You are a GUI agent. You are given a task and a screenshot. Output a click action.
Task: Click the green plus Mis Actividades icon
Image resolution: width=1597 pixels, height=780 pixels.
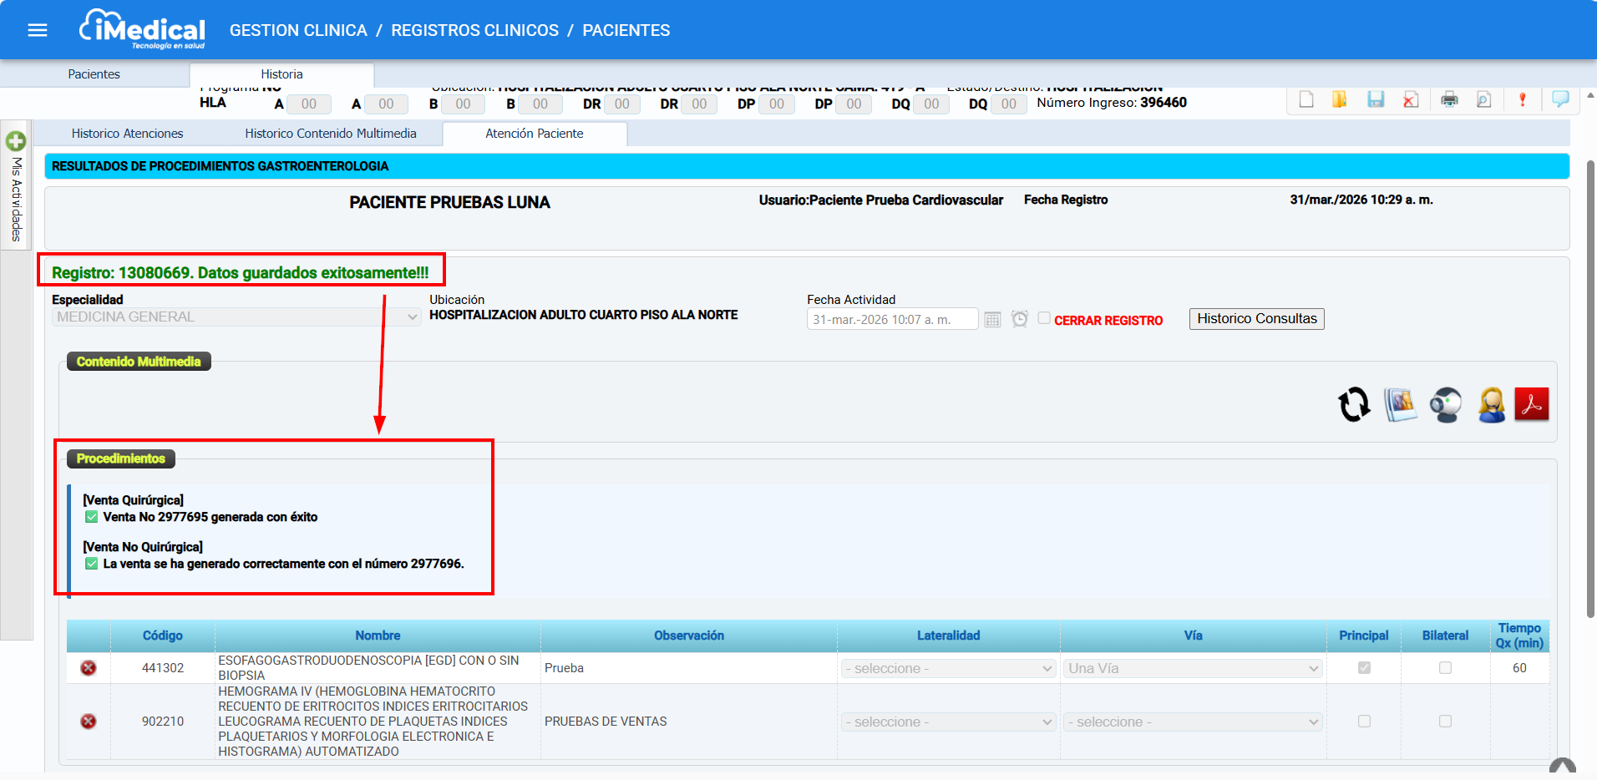(16, 141)
